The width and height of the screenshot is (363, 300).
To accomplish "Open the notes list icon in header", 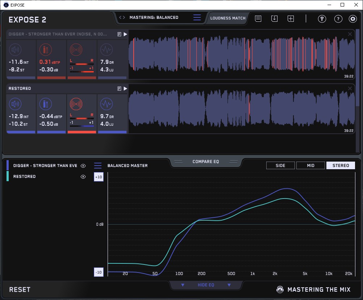I will [x=258, y=18].
